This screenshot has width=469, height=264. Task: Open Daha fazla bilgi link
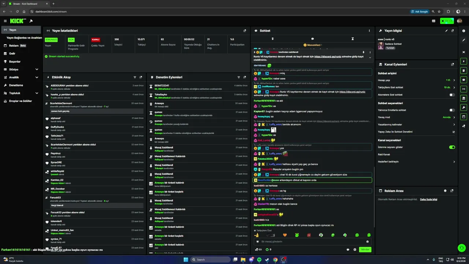pos(428,199)
